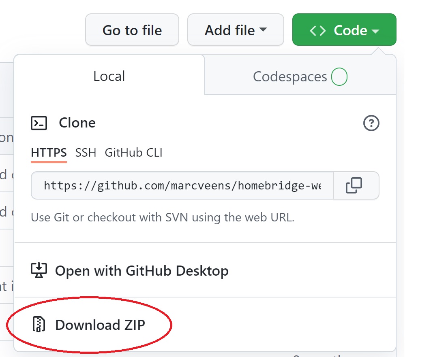Click the code brackets icon on Code button
The width and height of the screenshot is (433, 357).
point(318,31)
